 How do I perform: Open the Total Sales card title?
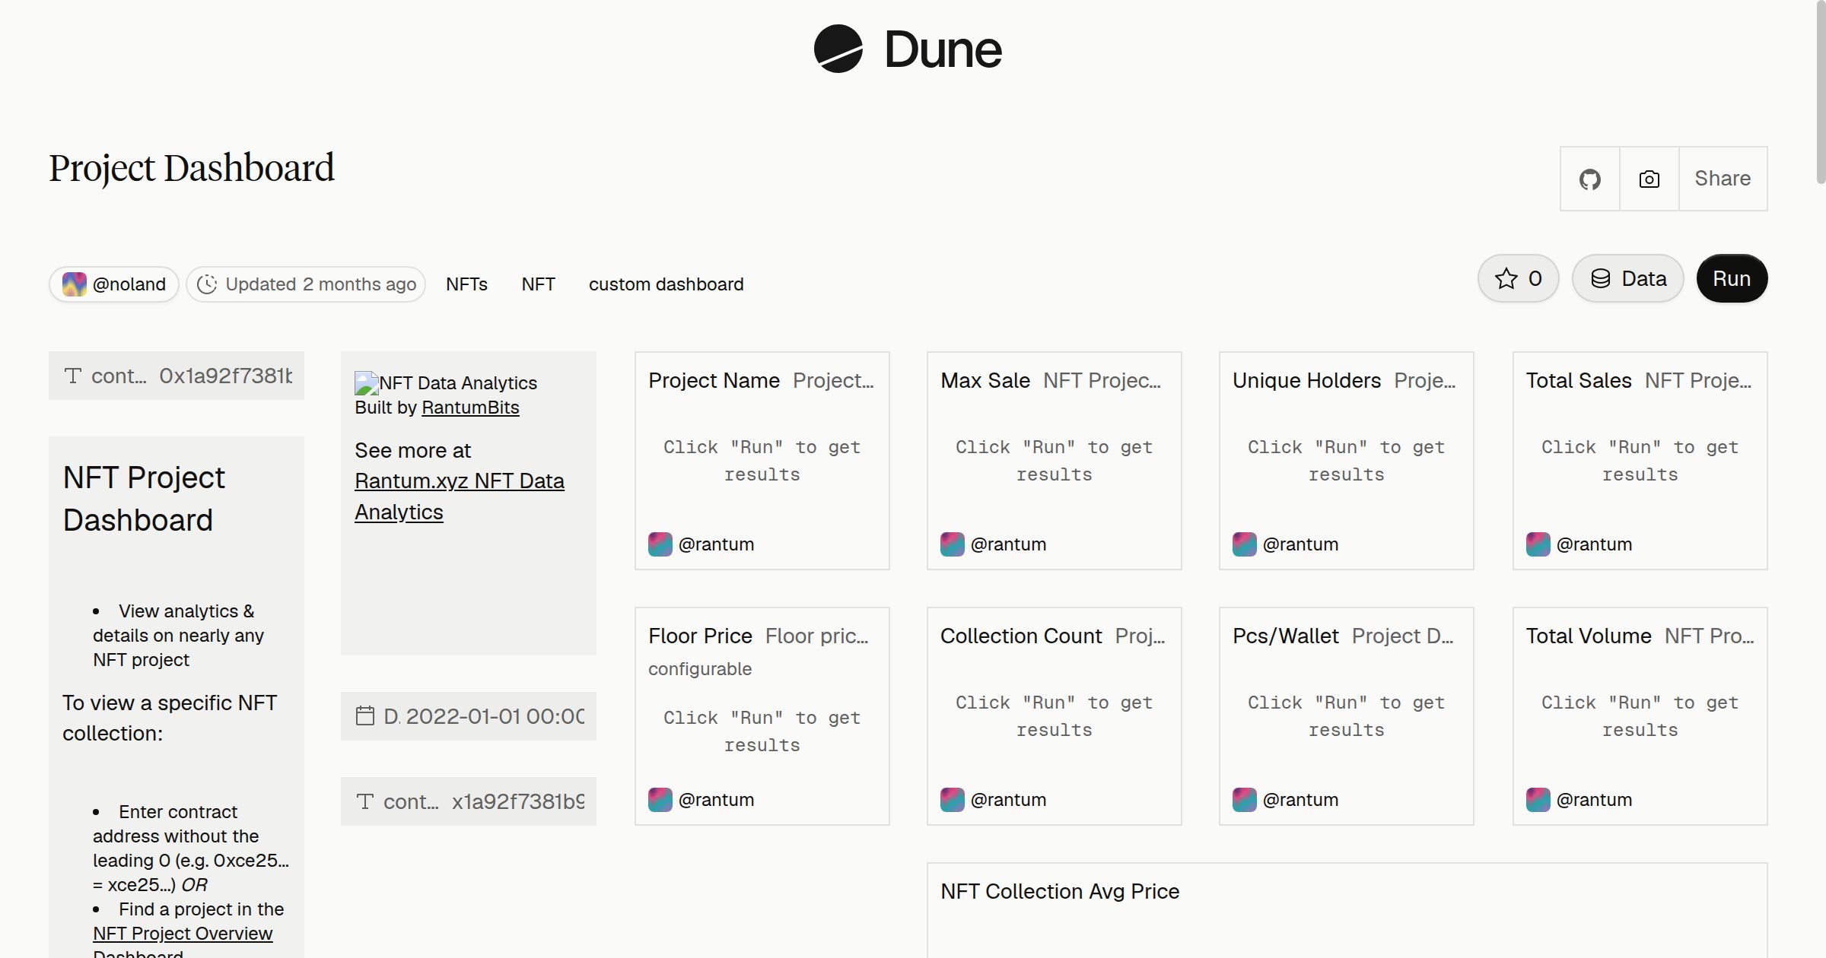[x=1579, y=380]
